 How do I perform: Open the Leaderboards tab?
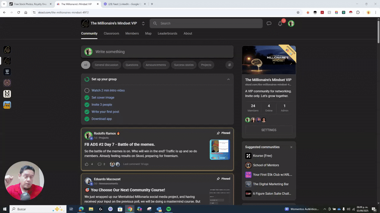(167, 34)
